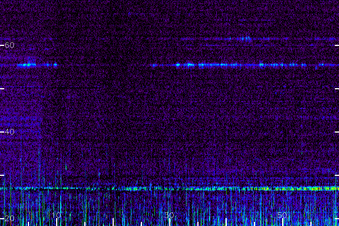Click the 20 label at the bottom-left corner

pyautogui.click(x=9, y=218)
